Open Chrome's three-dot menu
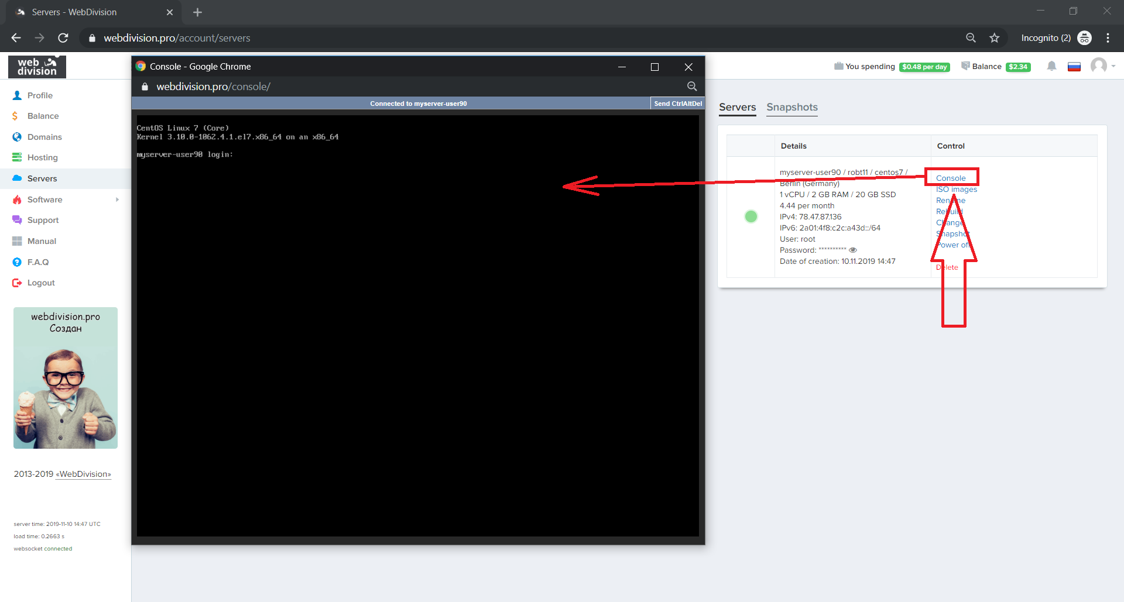 point(1108,38)
